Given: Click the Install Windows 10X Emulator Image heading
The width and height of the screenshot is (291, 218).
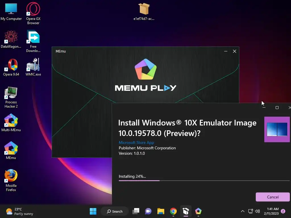Looking at the screenshot, I should click(x=188, y=128).
